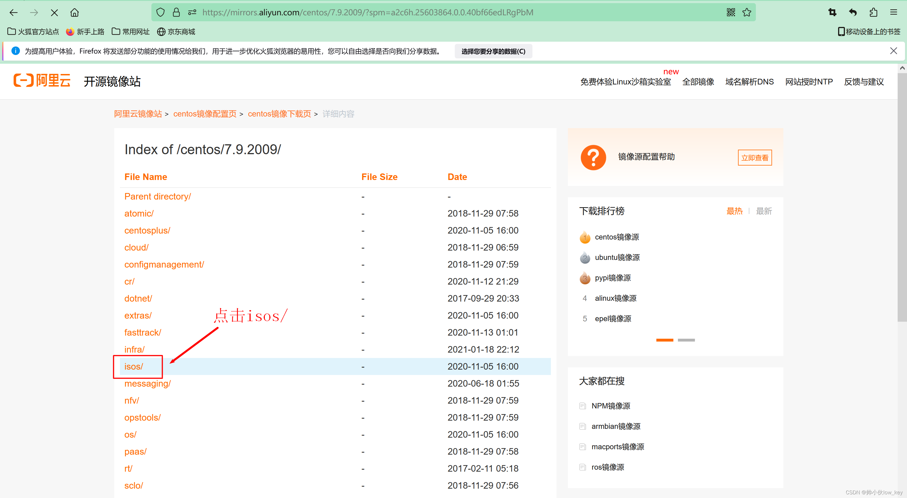View site security lock information
Viewport: 907px width, 498px height.
176,13
